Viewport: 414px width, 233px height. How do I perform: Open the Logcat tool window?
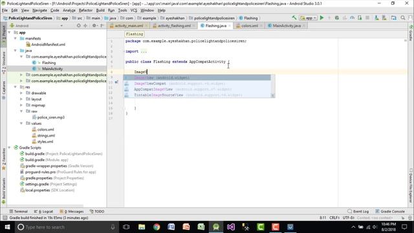click(43, 212)
